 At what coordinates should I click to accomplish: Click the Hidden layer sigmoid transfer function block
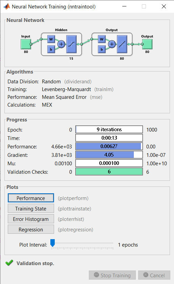(x=72, y=44)
